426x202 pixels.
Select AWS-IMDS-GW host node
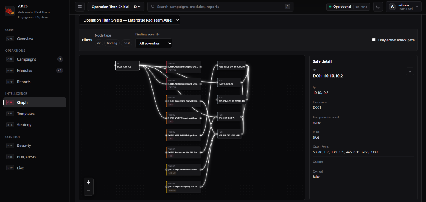232,65
